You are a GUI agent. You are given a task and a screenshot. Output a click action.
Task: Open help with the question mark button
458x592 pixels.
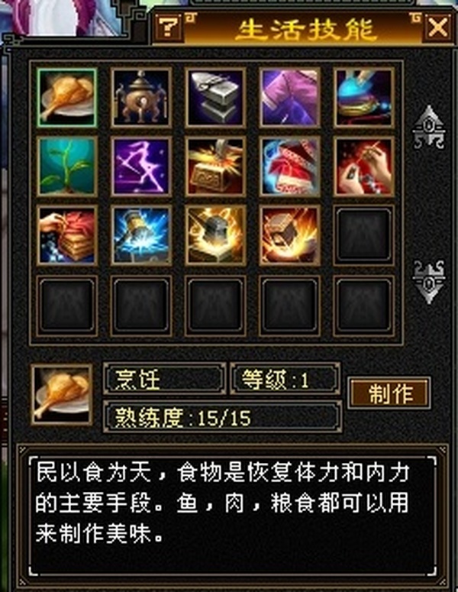(x=168, y=27)
